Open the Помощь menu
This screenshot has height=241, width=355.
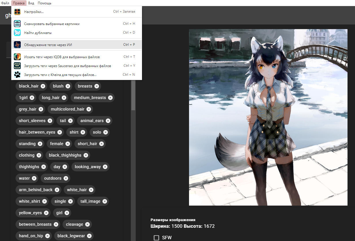pyautogui.click(x=44, y=3)
